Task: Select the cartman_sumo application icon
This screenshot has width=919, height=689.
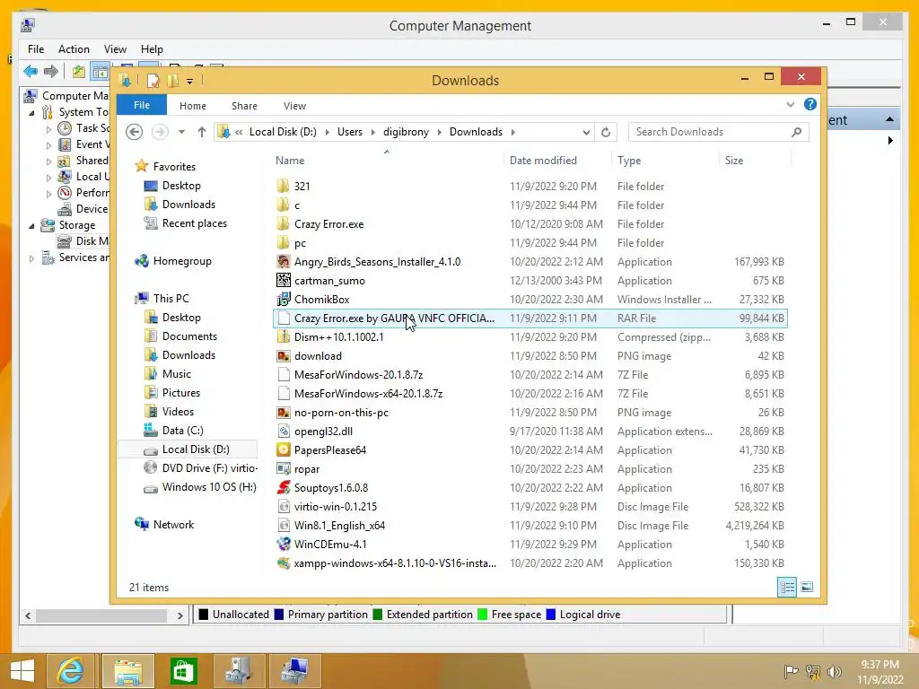Action: (284, 281)
